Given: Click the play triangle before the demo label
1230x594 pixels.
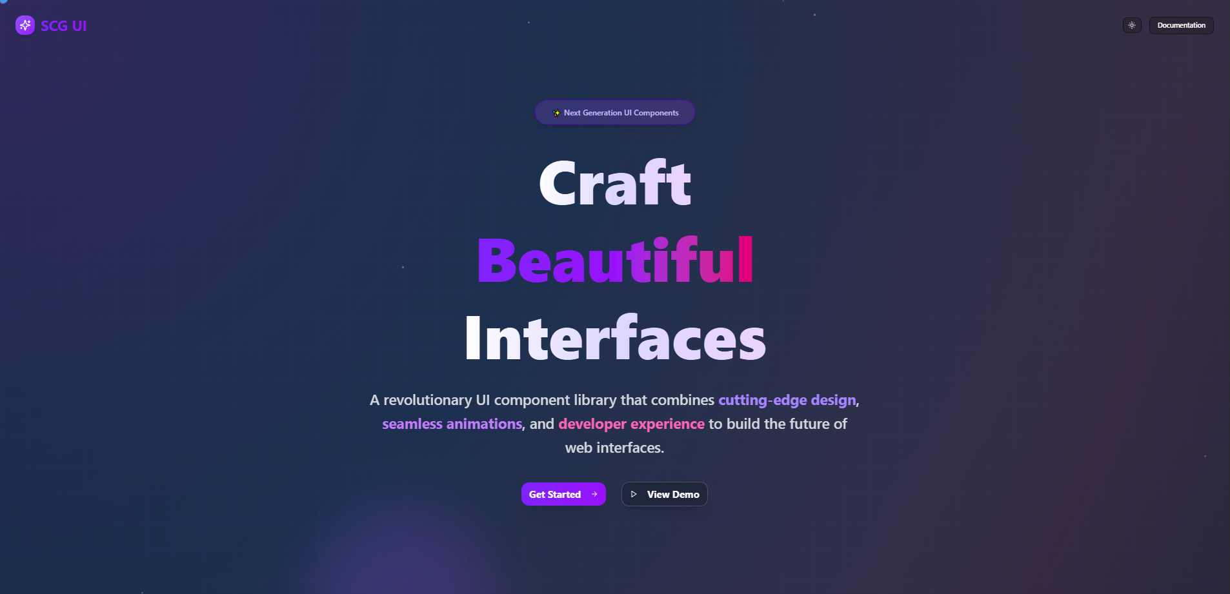Looking at the screenshot, I should click(634, 494).
